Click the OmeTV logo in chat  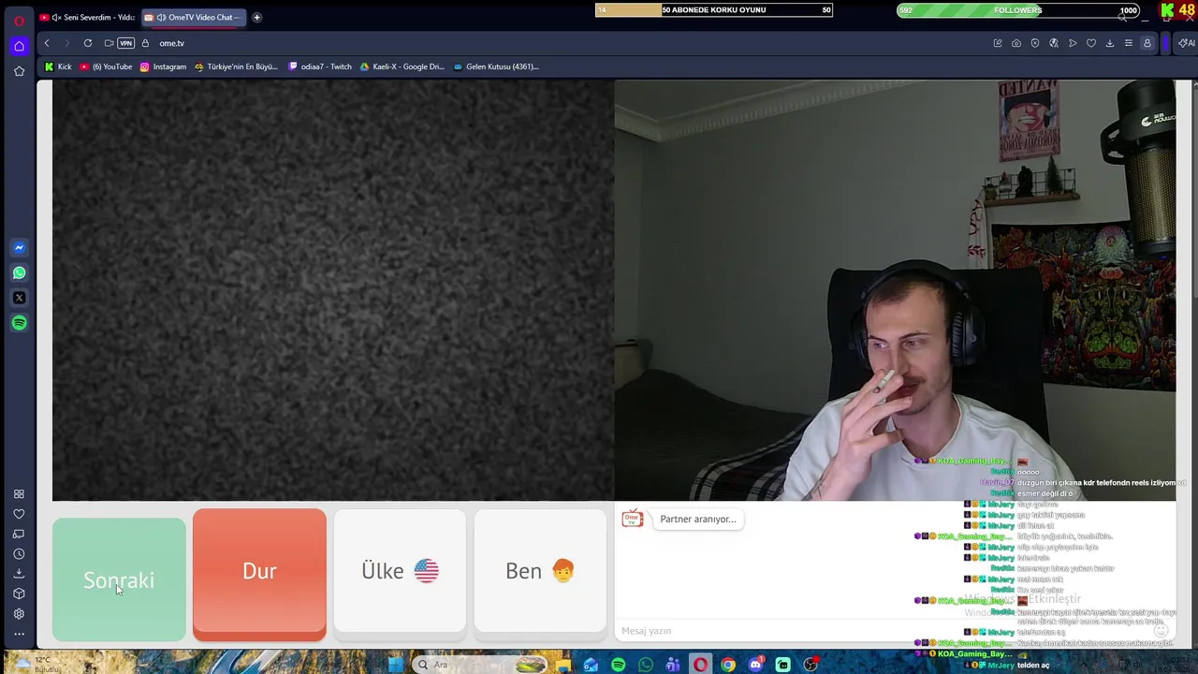pyautogui.click(x=633, y=519)
